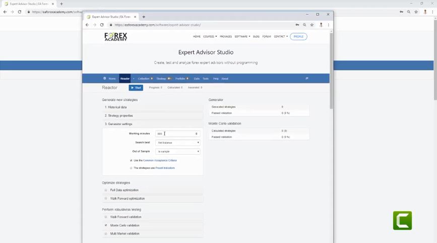The width and height of the screenshot is (437, 243).
Task: Click the flag icon in the blue navbar
Action: click(306, 78)
